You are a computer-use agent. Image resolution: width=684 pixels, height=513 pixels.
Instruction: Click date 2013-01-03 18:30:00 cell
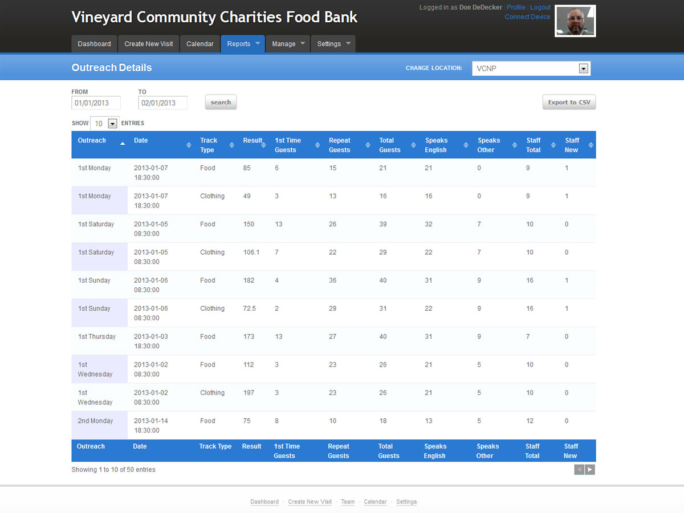[x=161, y=341]
